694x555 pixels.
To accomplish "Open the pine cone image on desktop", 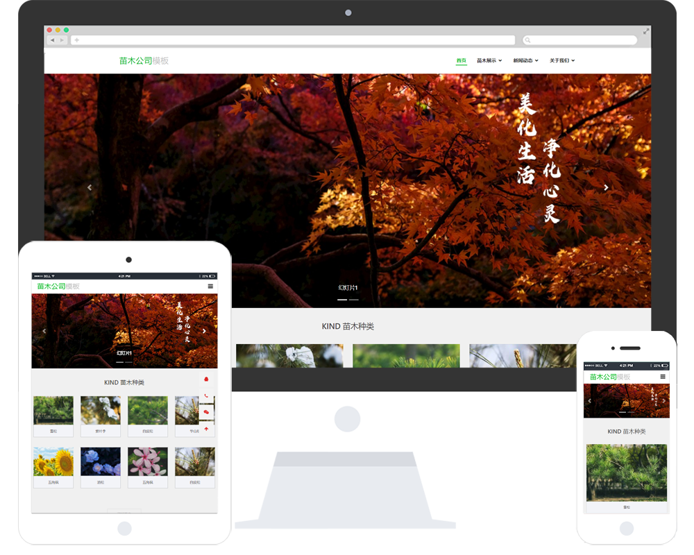I will click(x=523, y=356).
